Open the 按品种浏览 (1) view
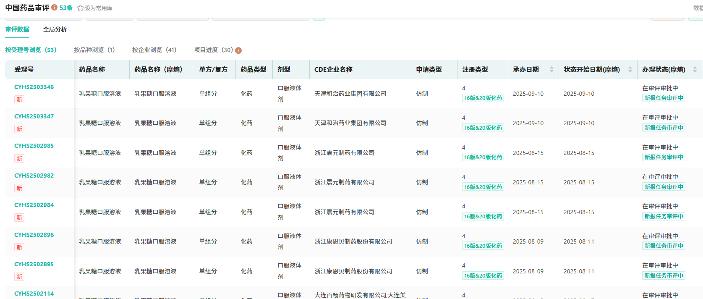The height and width of the screenshot is (299, 703). point(94,50)
